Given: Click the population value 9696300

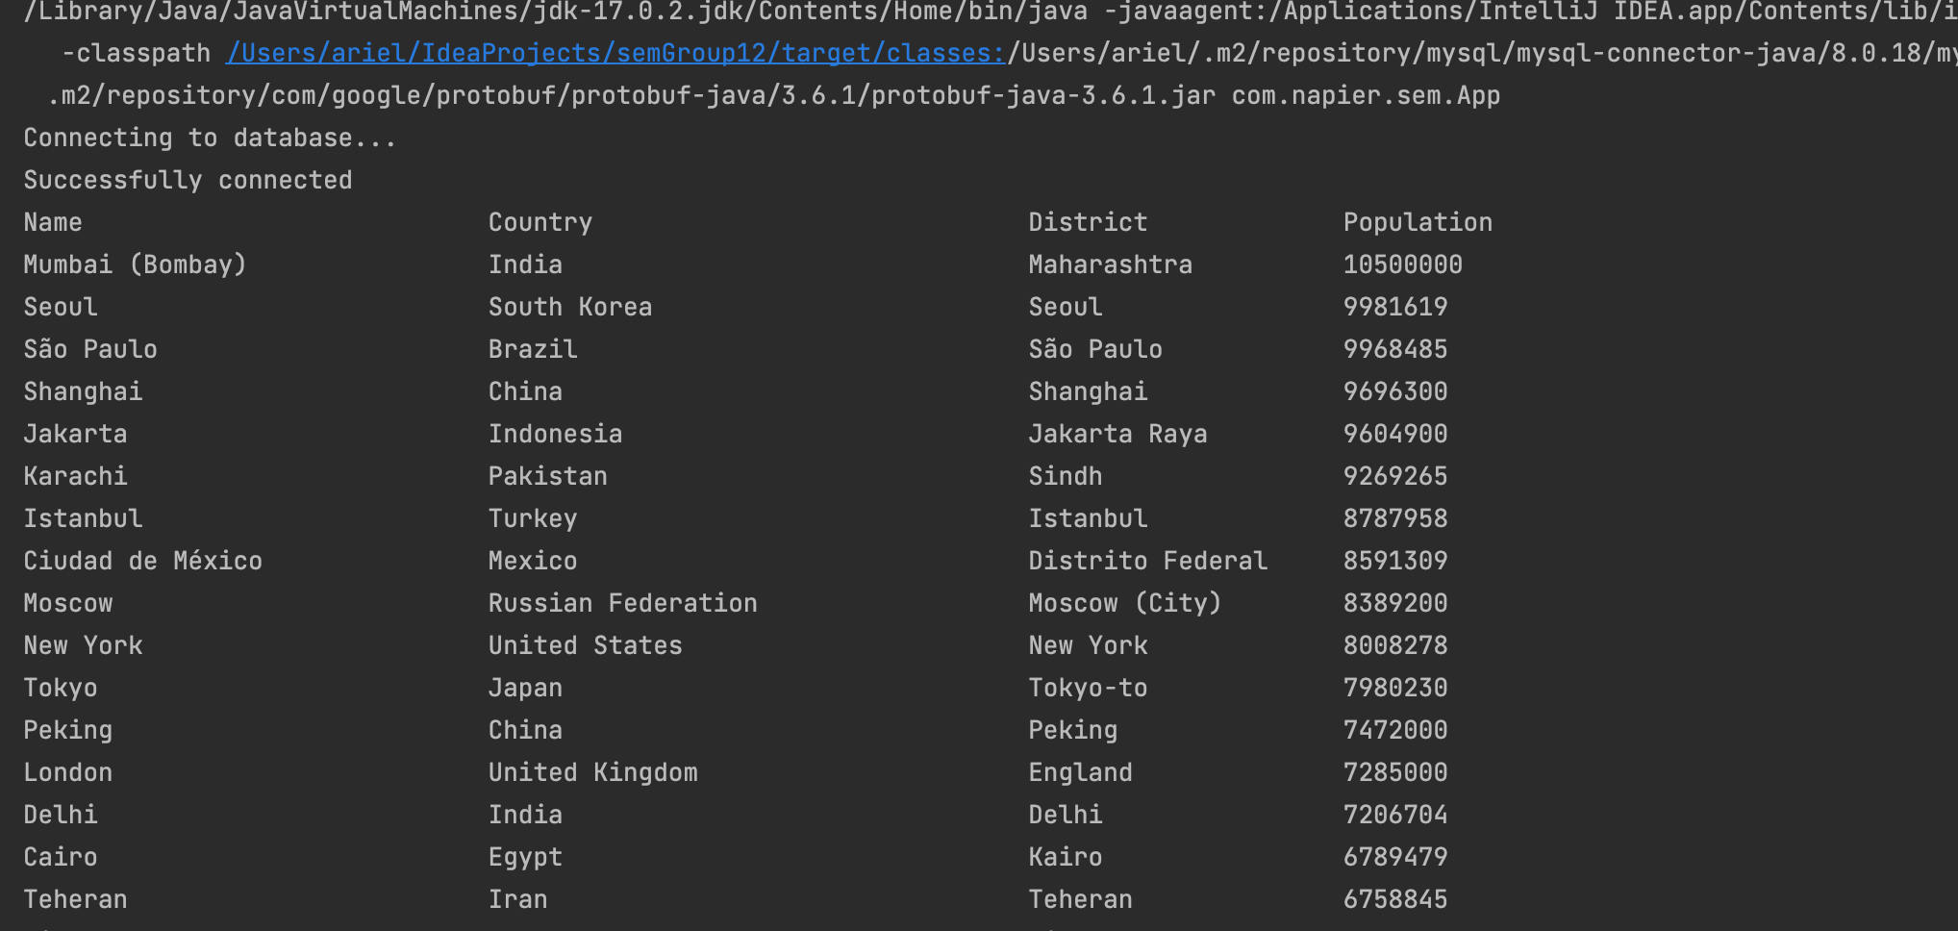Looking at the screenshot, I should (1394, 391).
